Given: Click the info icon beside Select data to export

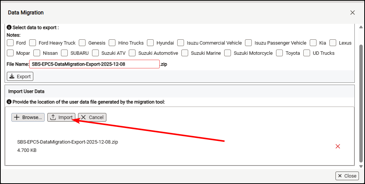Looking at the screenshot, I should click(9, 28).
